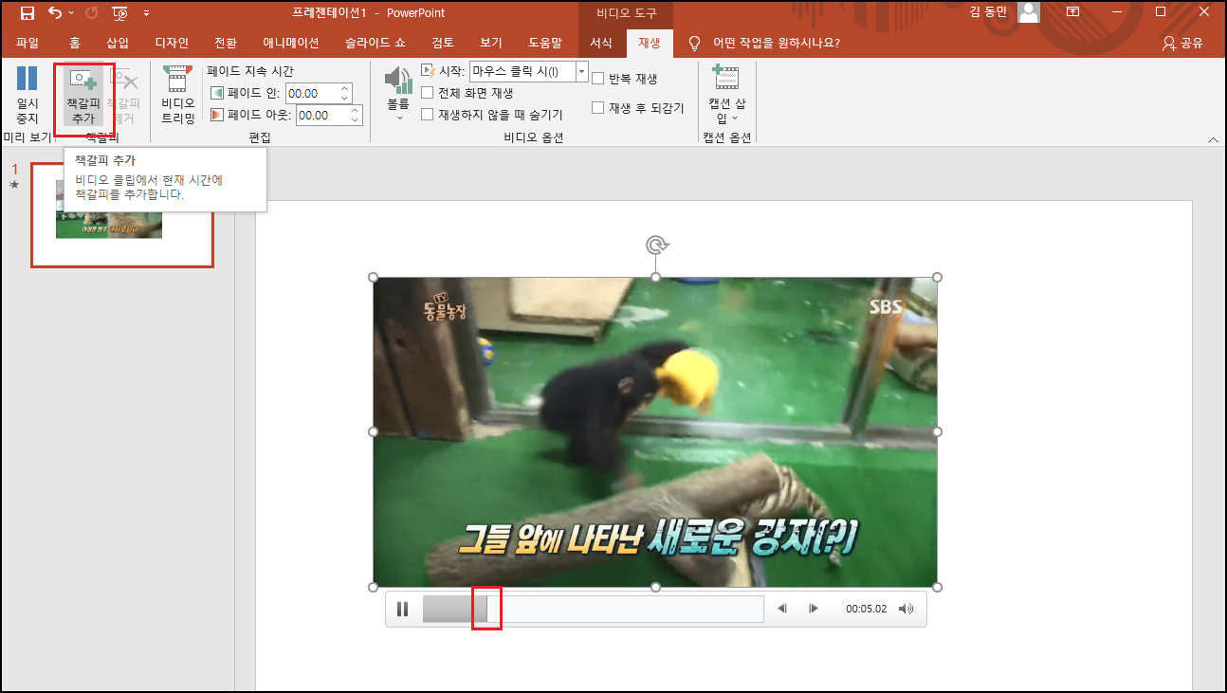Enable the 전체 화면 재생 checkbox
The height and width of the screenshot is (693, 1227).
pos(428,93)
